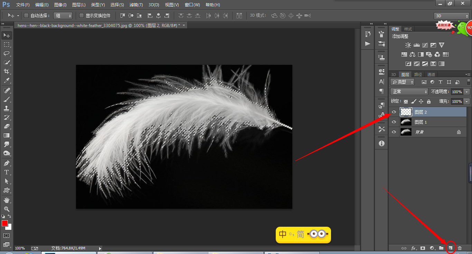Toggle the layer filter on/off switch
Image resolution: width=472 pixels, height=254 pixels.
pyautogui.click(x=469, y=82)
